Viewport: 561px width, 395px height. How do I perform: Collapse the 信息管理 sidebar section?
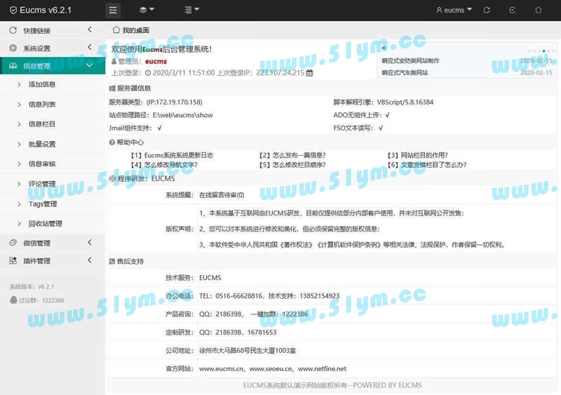click(x=53, y=65)
